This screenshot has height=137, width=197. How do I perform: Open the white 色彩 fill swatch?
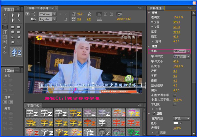coord(176,123)
